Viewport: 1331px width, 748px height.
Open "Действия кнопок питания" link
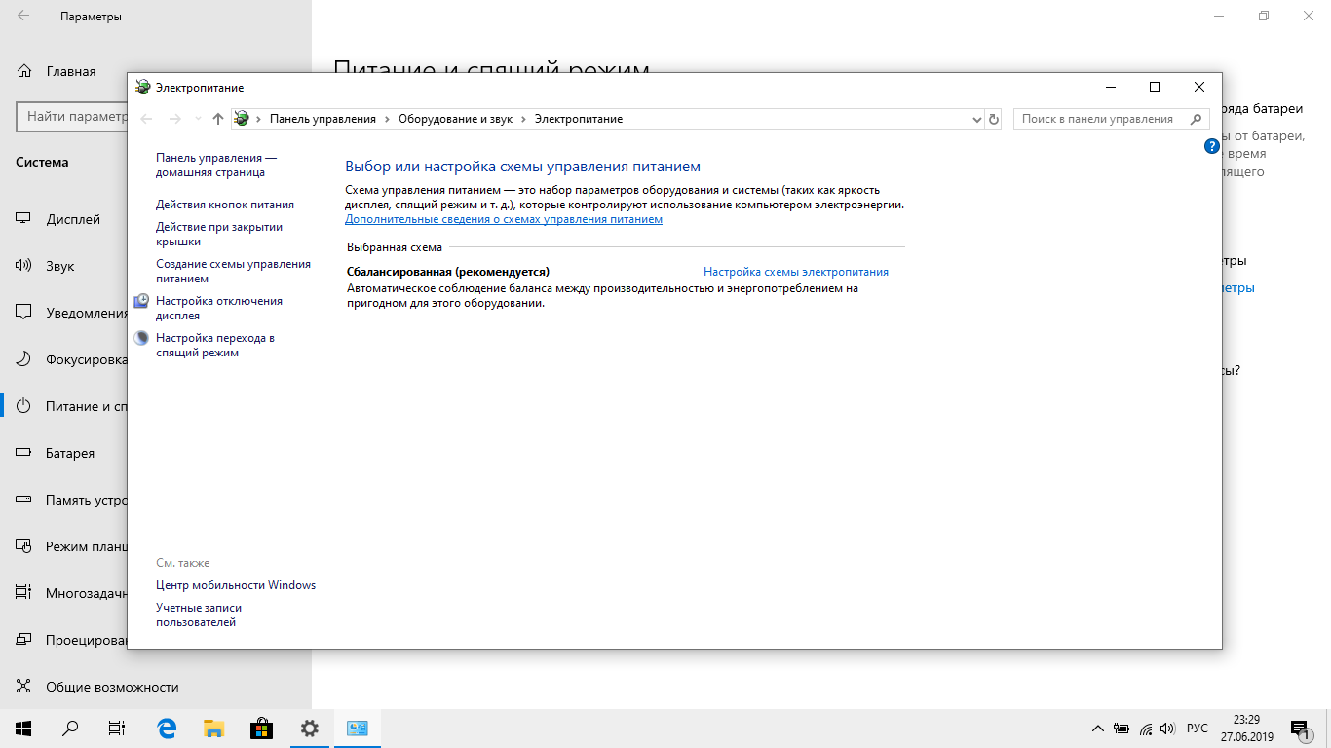click(x=224, y=205)
